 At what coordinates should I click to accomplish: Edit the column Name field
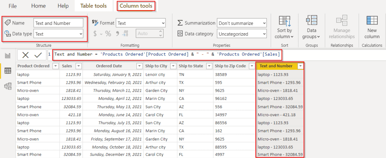(x=58, y=23)
